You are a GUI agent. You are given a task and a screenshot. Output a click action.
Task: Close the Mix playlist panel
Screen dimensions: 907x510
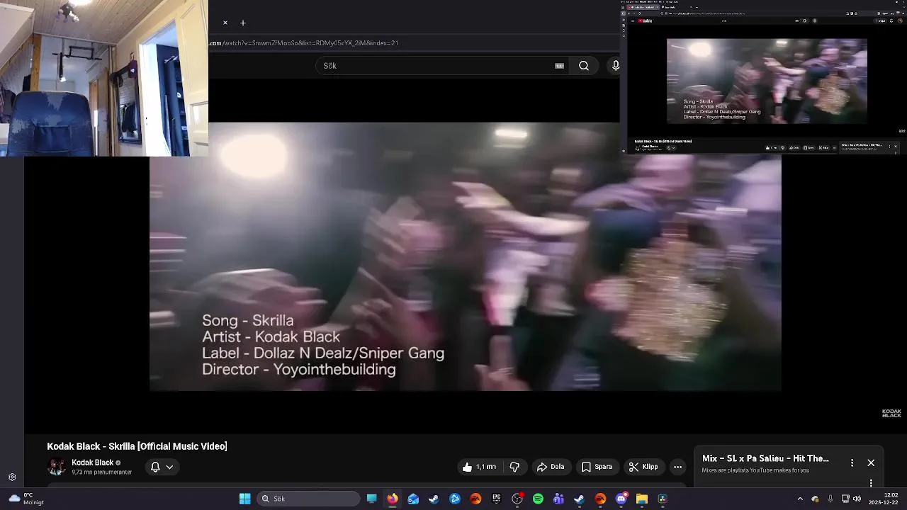click(871, 463)
